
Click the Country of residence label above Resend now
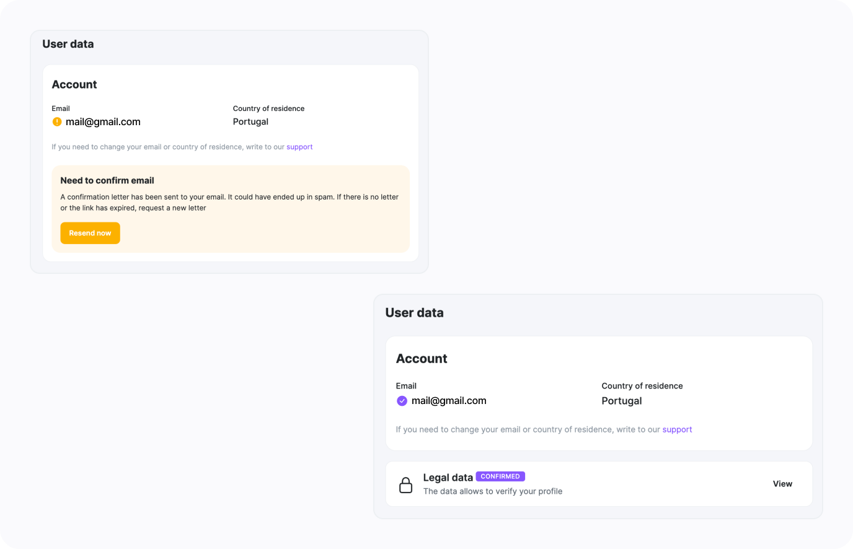click(268, 108)
